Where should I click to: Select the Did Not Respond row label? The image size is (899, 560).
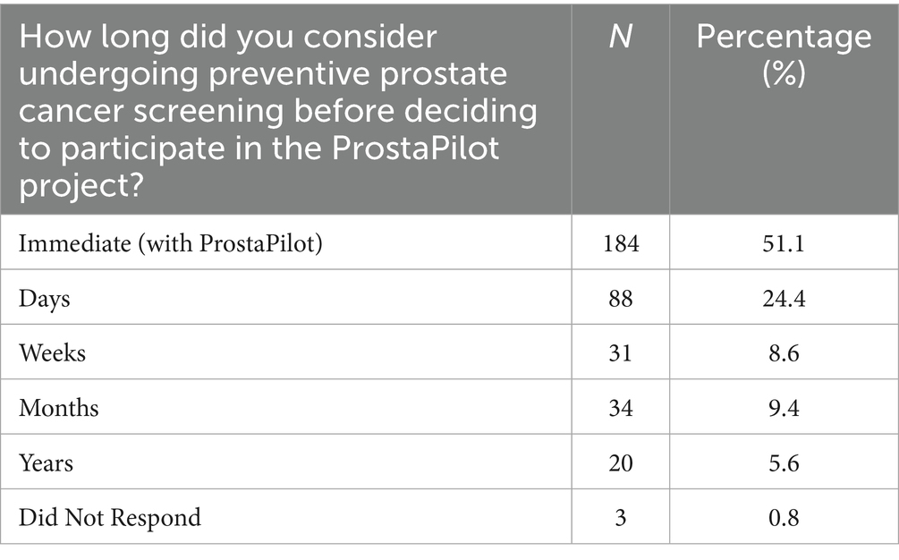(x=109, y=518)
